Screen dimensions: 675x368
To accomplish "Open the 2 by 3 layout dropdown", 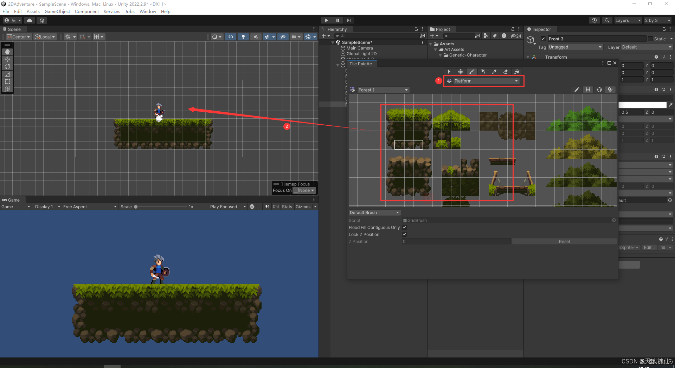I will 657,20.
